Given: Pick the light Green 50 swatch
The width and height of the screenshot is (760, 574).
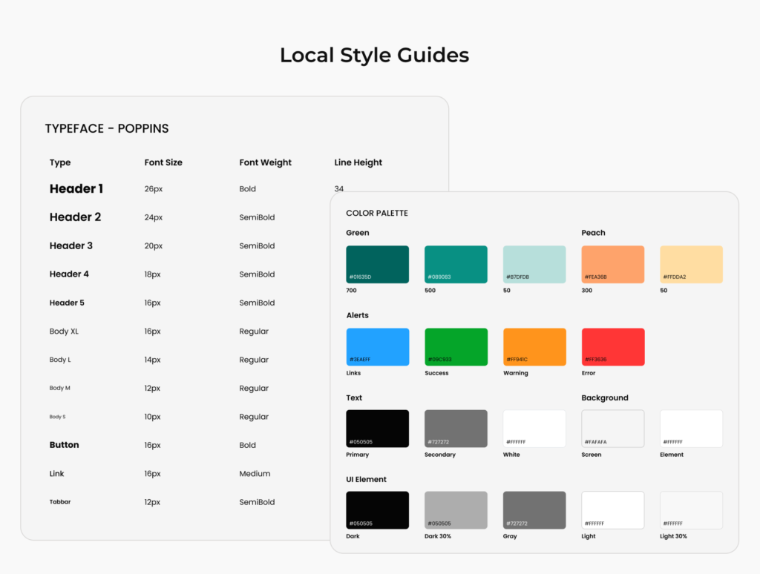Looking at the screenshot, I should [x=534, y=264].
